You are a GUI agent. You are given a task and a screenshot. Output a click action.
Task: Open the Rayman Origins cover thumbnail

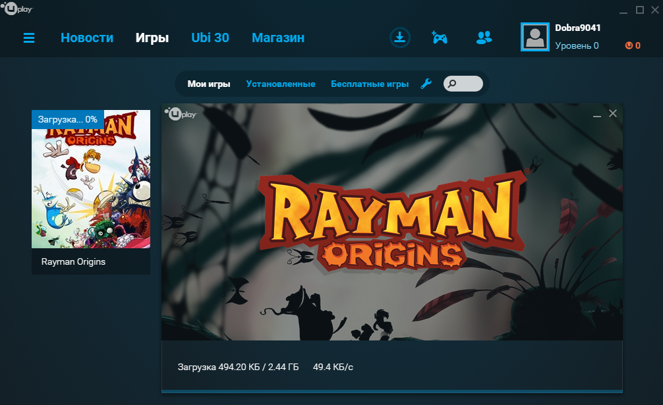[91, 179]
